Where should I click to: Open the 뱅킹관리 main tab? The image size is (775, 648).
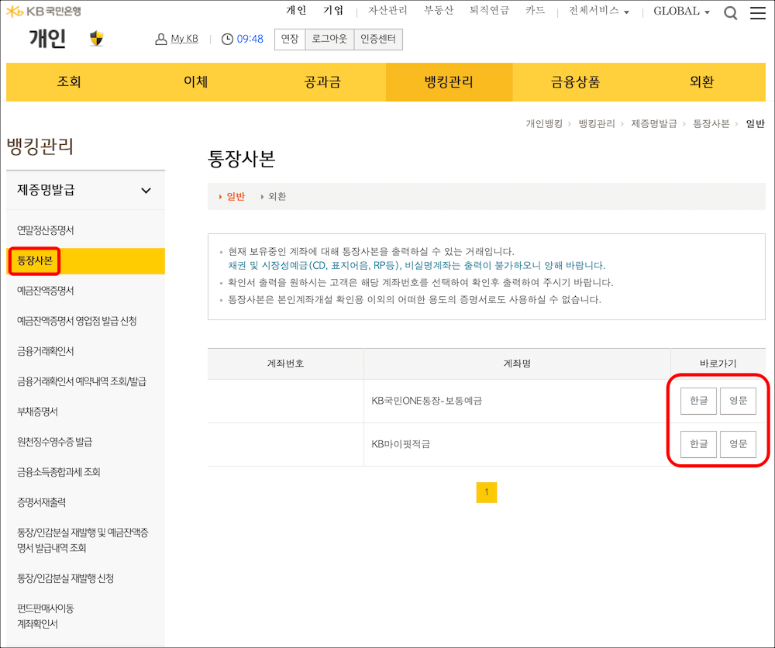point(449,82)
